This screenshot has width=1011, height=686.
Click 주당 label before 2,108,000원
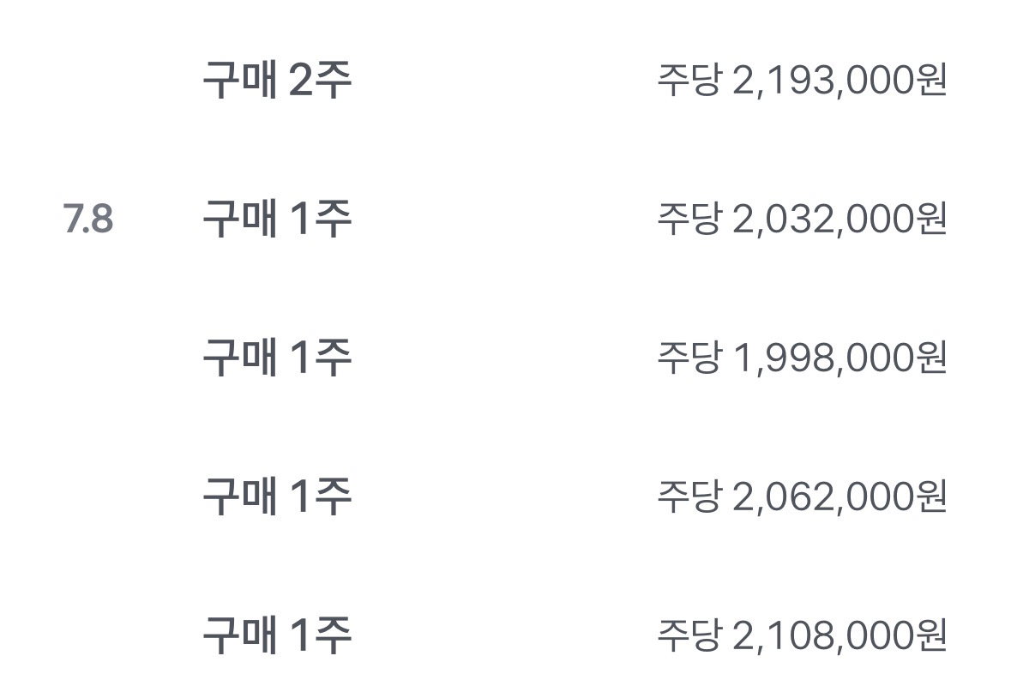coord(689,635)
